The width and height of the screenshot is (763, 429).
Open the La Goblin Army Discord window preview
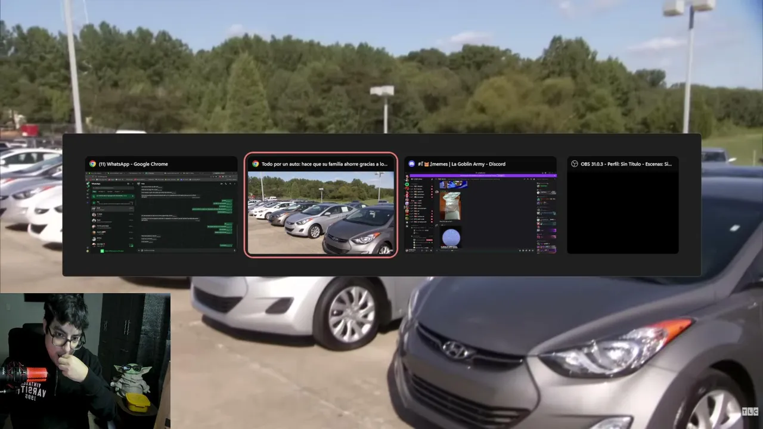[480, 206]
